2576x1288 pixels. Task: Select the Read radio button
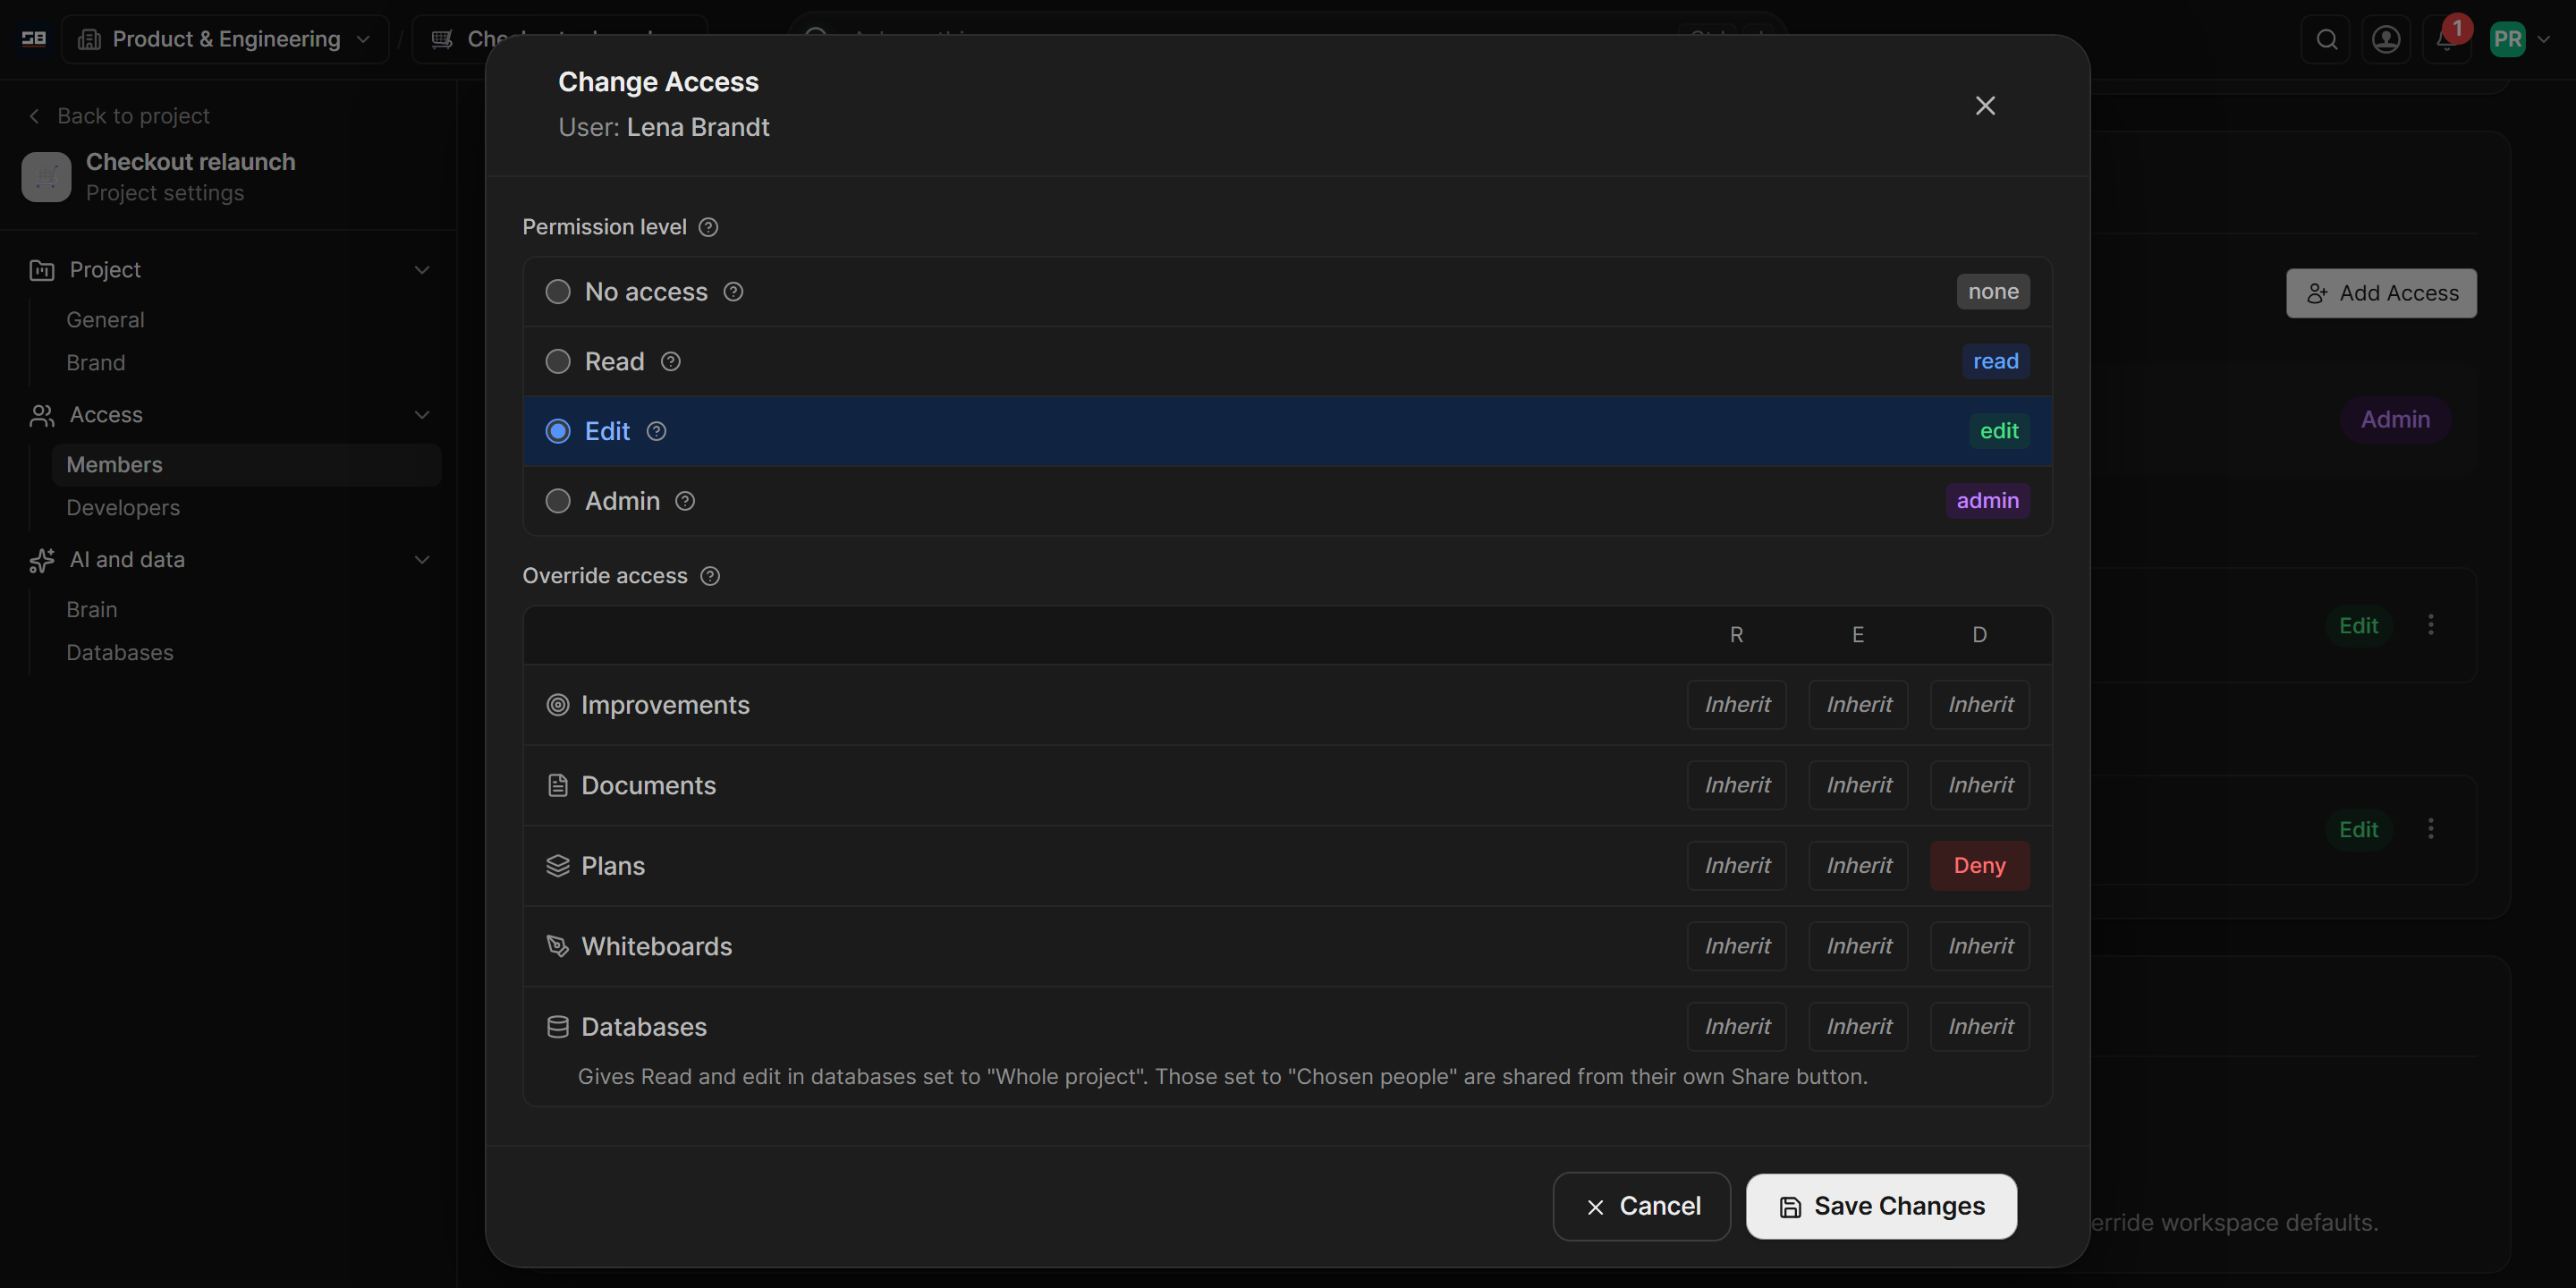(558, 362)
